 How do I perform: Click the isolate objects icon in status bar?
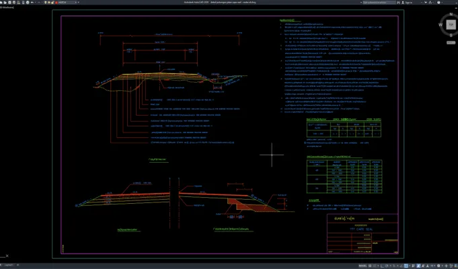[451, 266]
